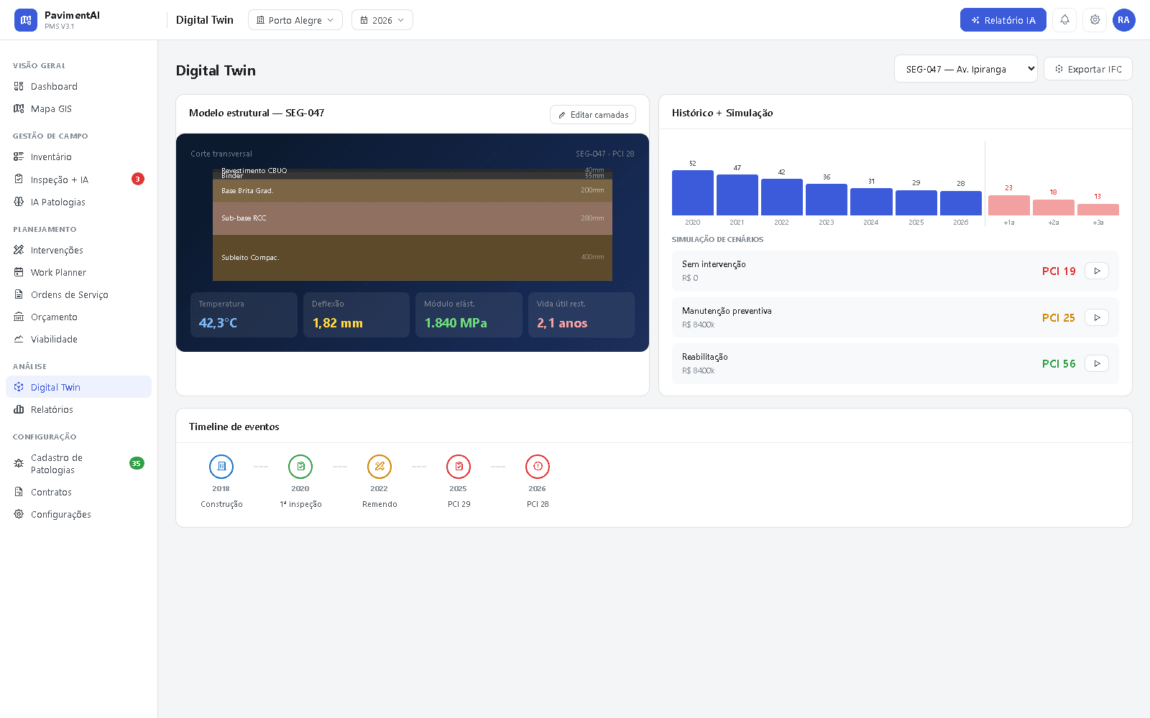Click Editar camadas button
The image size is (1150, 718).
[593, 115]
